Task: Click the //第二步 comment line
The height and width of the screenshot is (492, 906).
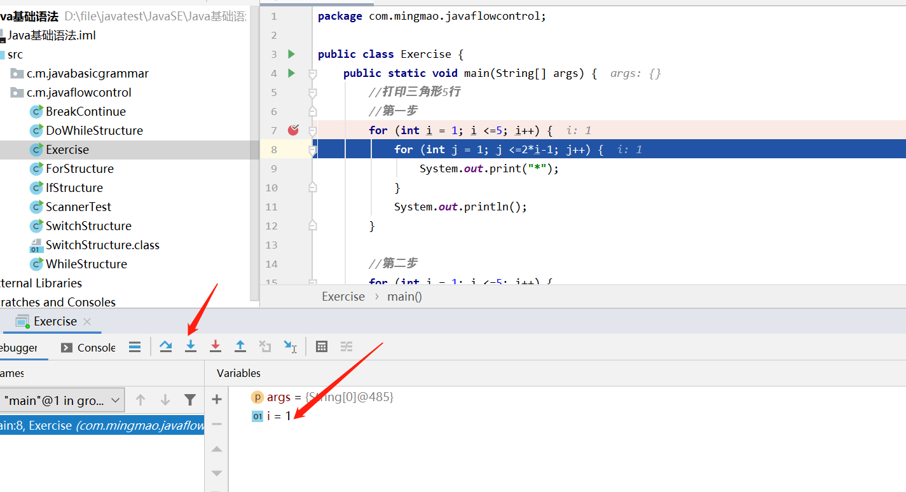Action: (393, 264)
